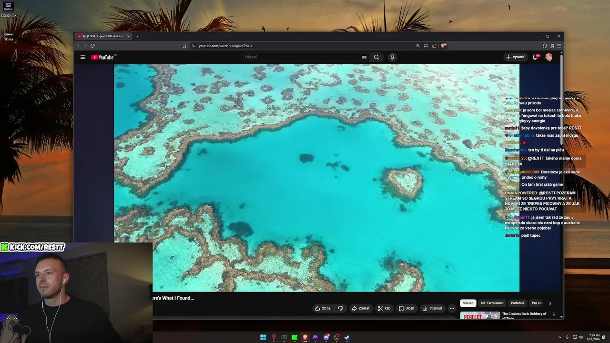Open The Craziest Bank Robbery thumbnail
This screenshot has height=343, width=610.
coord(480,315)
